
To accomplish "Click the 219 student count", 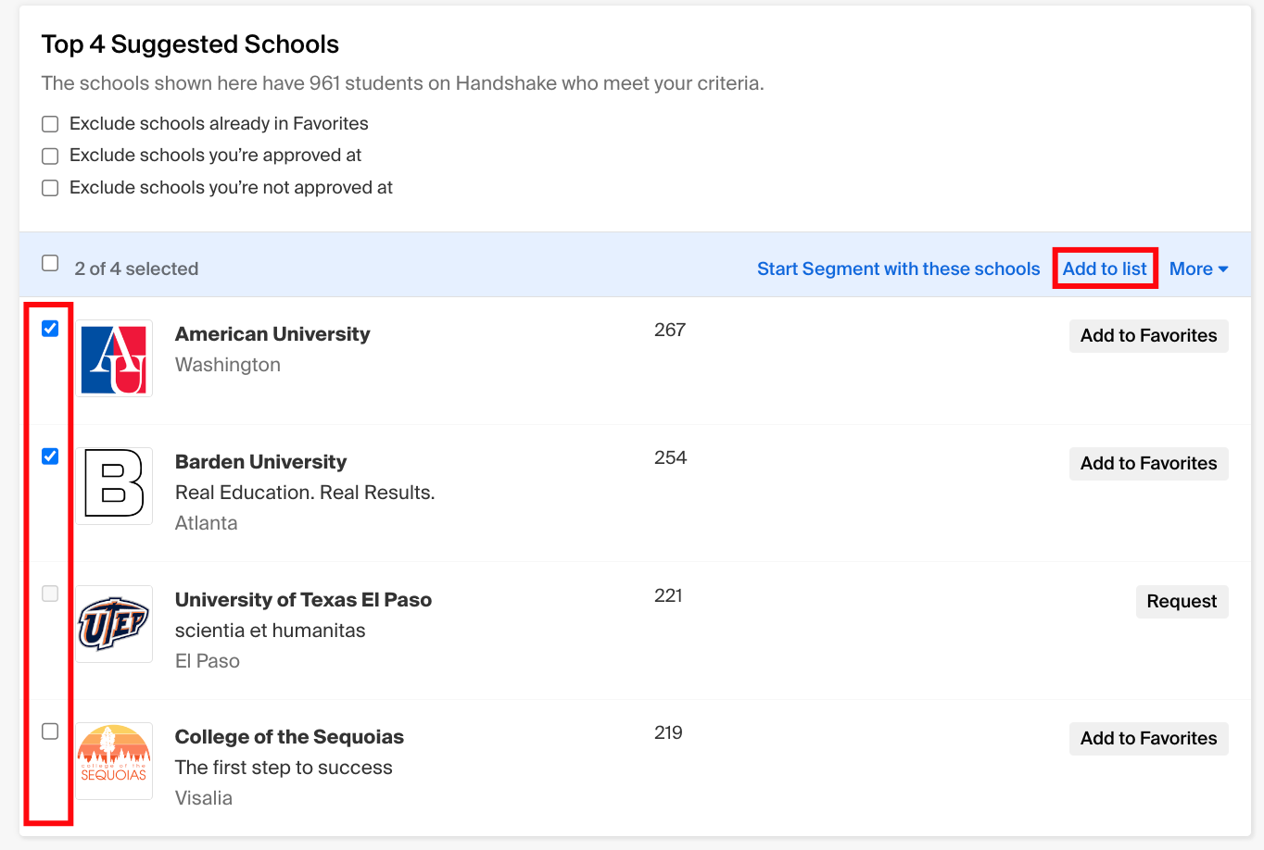I will pyautogui.click(x=668, y=732).
